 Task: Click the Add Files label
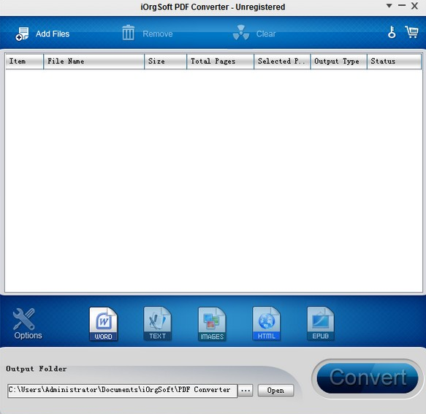click(53, 34)
